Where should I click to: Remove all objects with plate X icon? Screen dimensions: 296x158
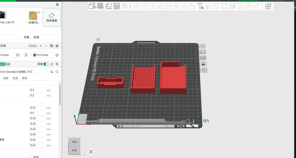click(202, 46)
